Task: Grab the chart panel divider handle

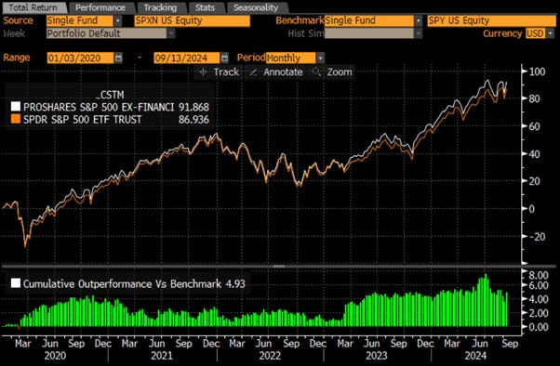Action: (279, 266)
